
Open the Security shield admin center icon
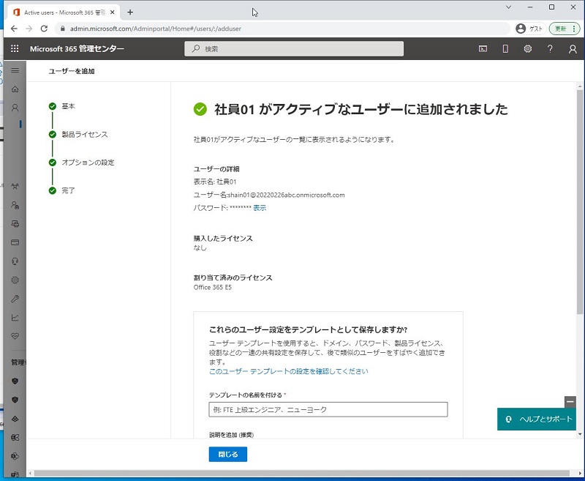[x=15, y=381]
